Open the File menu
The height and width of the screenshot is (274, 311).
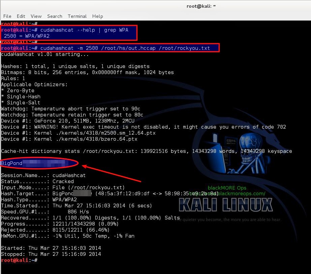7,16
